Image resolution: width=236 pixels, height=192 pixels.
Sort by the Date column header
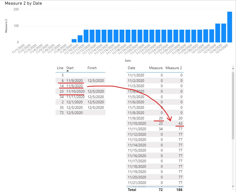(131, 68)
